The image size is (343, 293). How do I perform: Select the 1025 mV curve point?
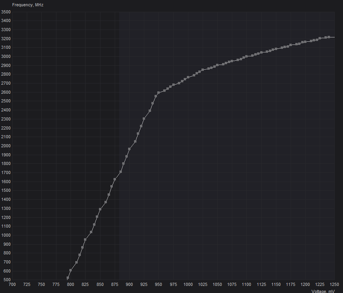pyautogui.click(x=203, y=70)
